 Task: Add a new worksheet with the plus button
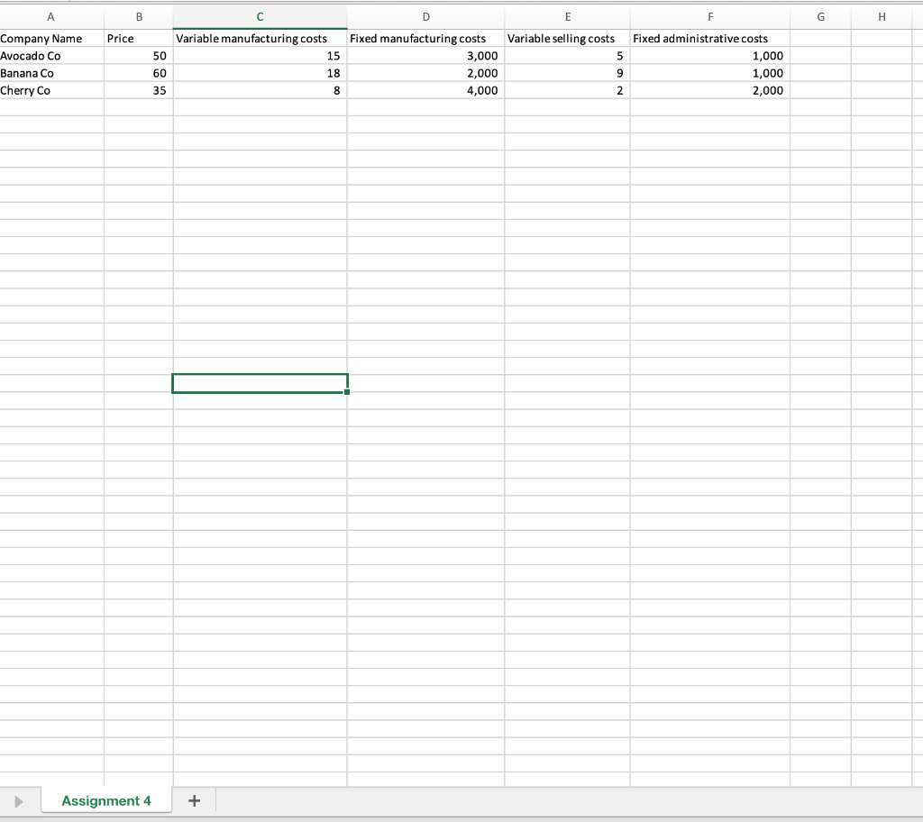(195, 799)
